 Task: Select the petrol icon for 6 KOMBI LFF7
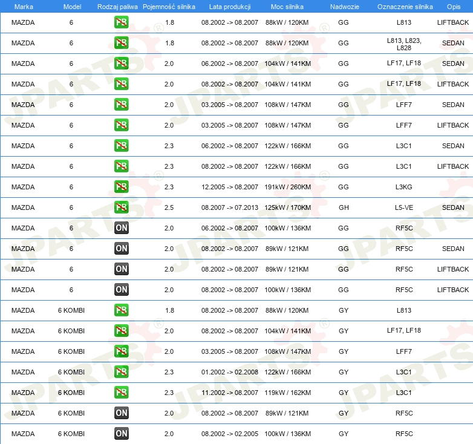point(121,351)
